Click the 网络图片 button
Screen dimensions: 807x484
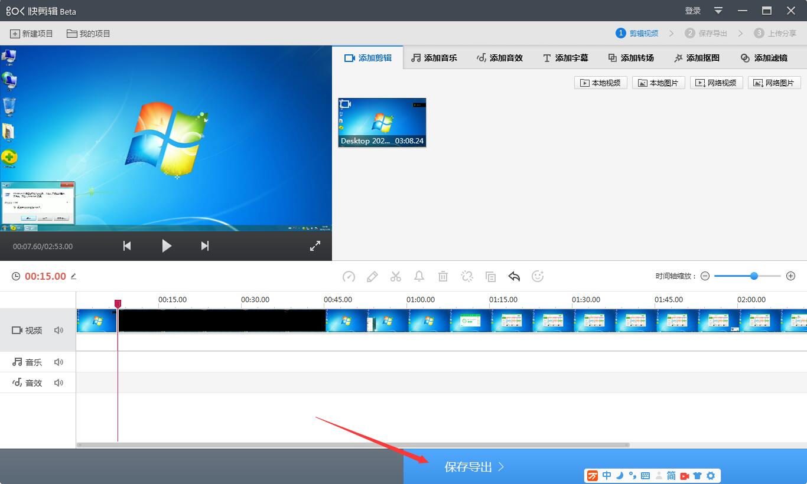tap(775, 83)
